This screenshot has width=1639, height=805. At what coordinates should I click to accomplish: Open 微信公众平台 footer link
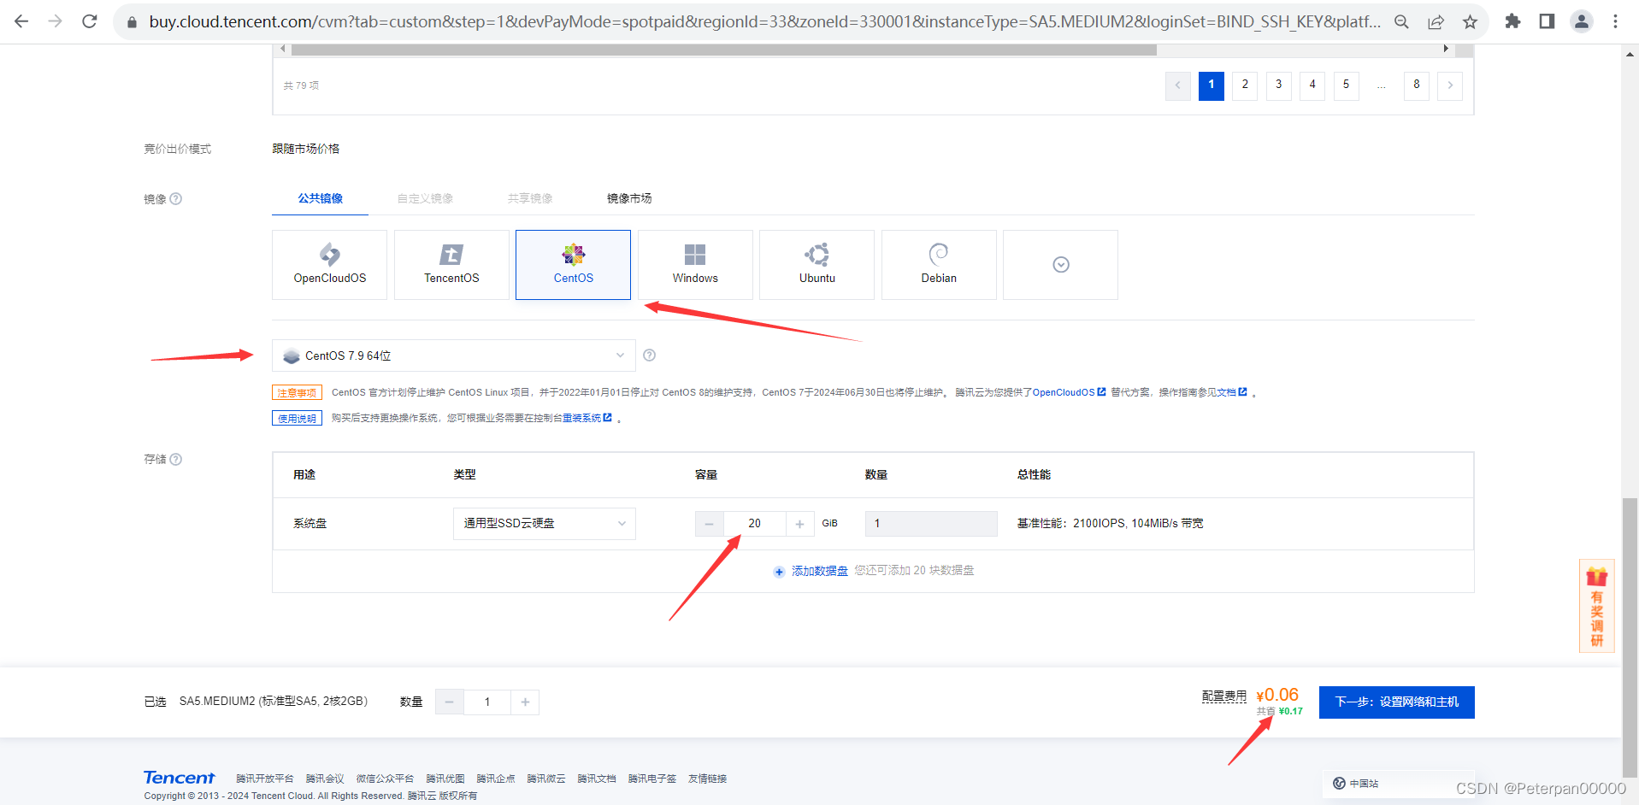click(385, 779)
